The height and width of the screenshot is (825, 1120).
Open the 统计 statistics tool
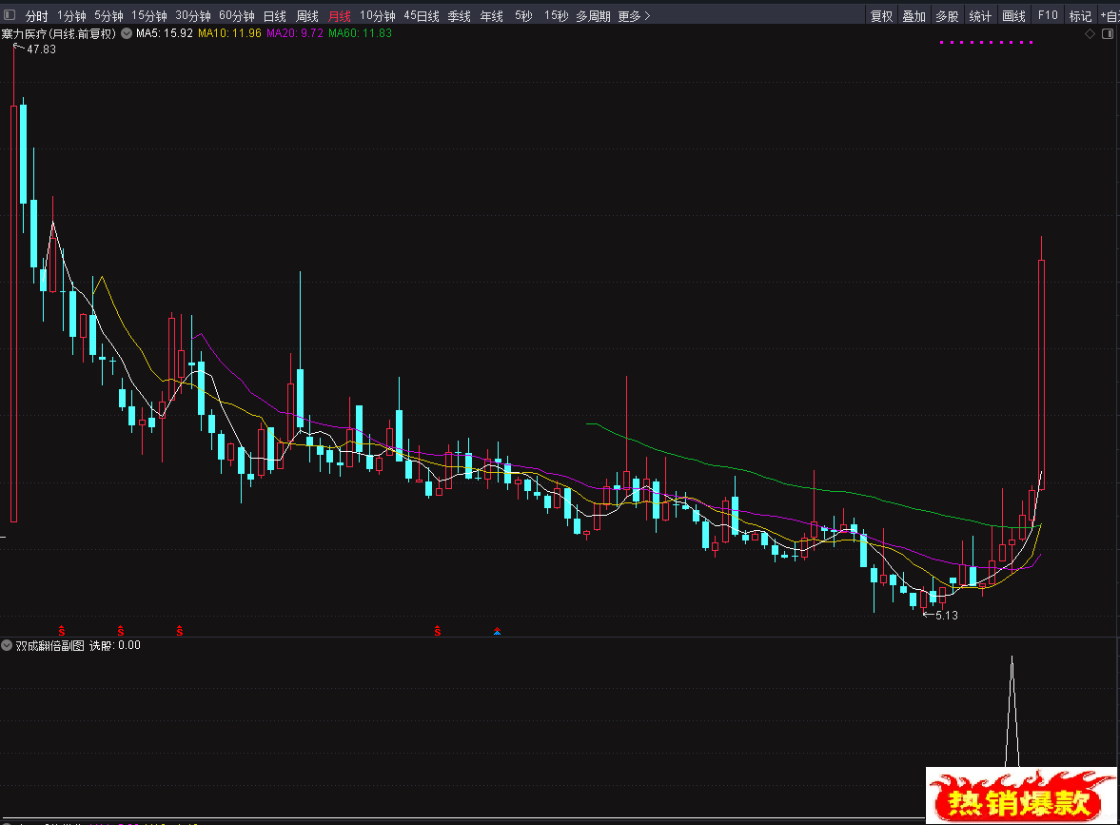point(980,16)
